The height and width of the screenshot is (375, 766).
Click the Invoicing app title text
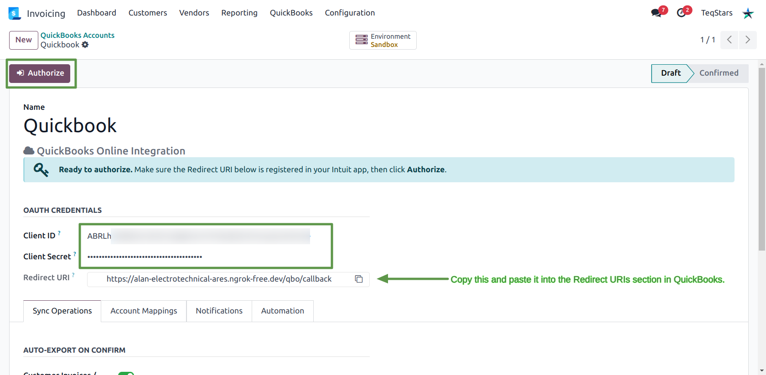[46, 14]
